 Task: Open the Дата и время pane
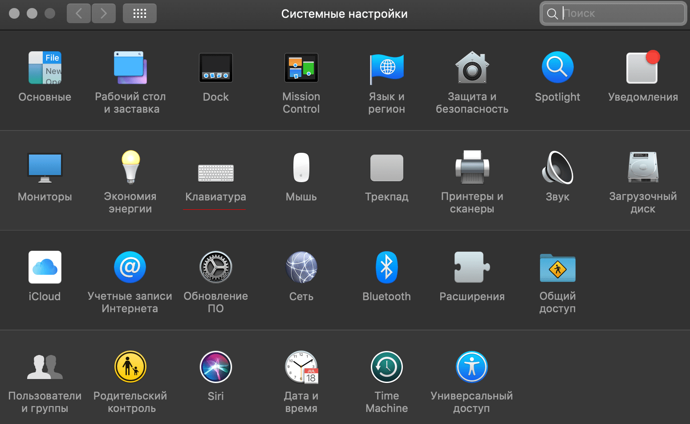point(301,367)
